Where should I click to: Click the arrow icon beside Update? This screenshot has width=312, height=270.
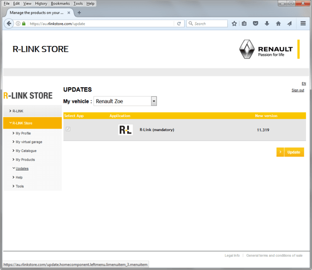[280, 152]
